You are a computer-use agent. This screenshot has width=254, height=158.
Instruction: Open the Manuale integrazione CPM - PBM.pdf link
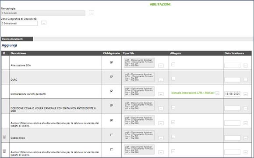point(193,93)
